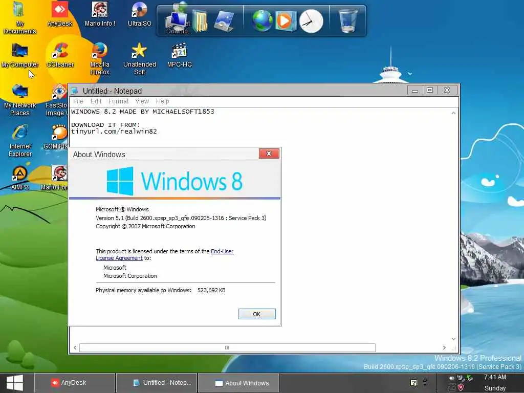The height and width of the screenshot is (393, 524).
Task: Click the green network tray icon
Action: (470, 378)
